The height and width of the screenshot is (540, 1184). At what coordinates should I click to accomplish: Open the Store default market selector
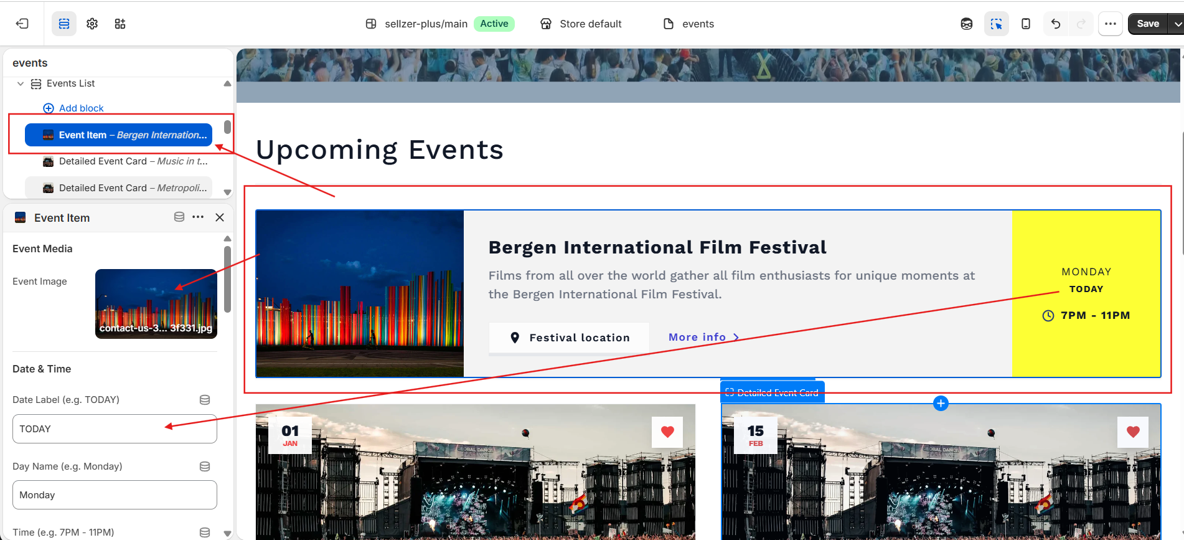pos(581,24)
